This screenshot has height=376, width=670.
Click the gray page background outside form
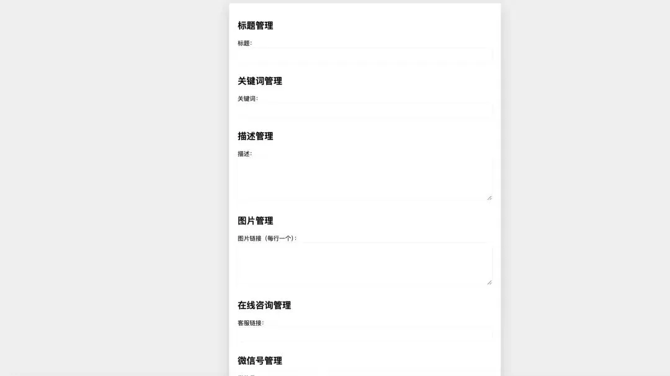coord(111,188)
